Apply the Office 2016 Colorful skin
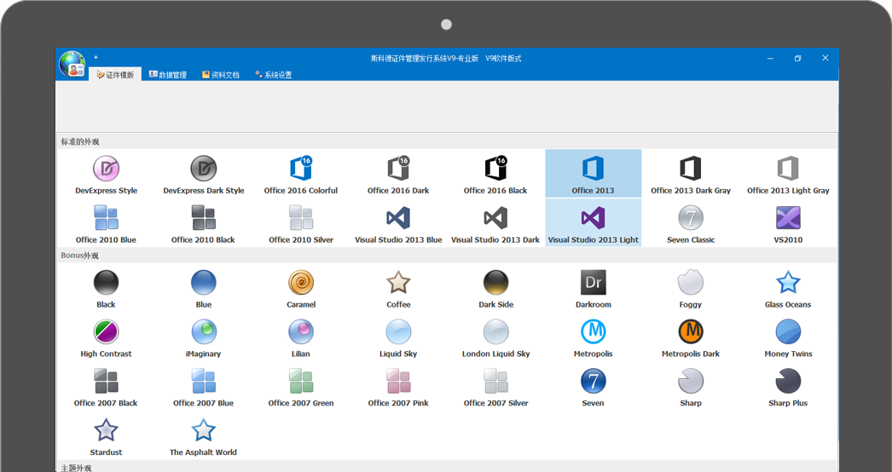Screen dimensions: 892x472 (301, 174)
